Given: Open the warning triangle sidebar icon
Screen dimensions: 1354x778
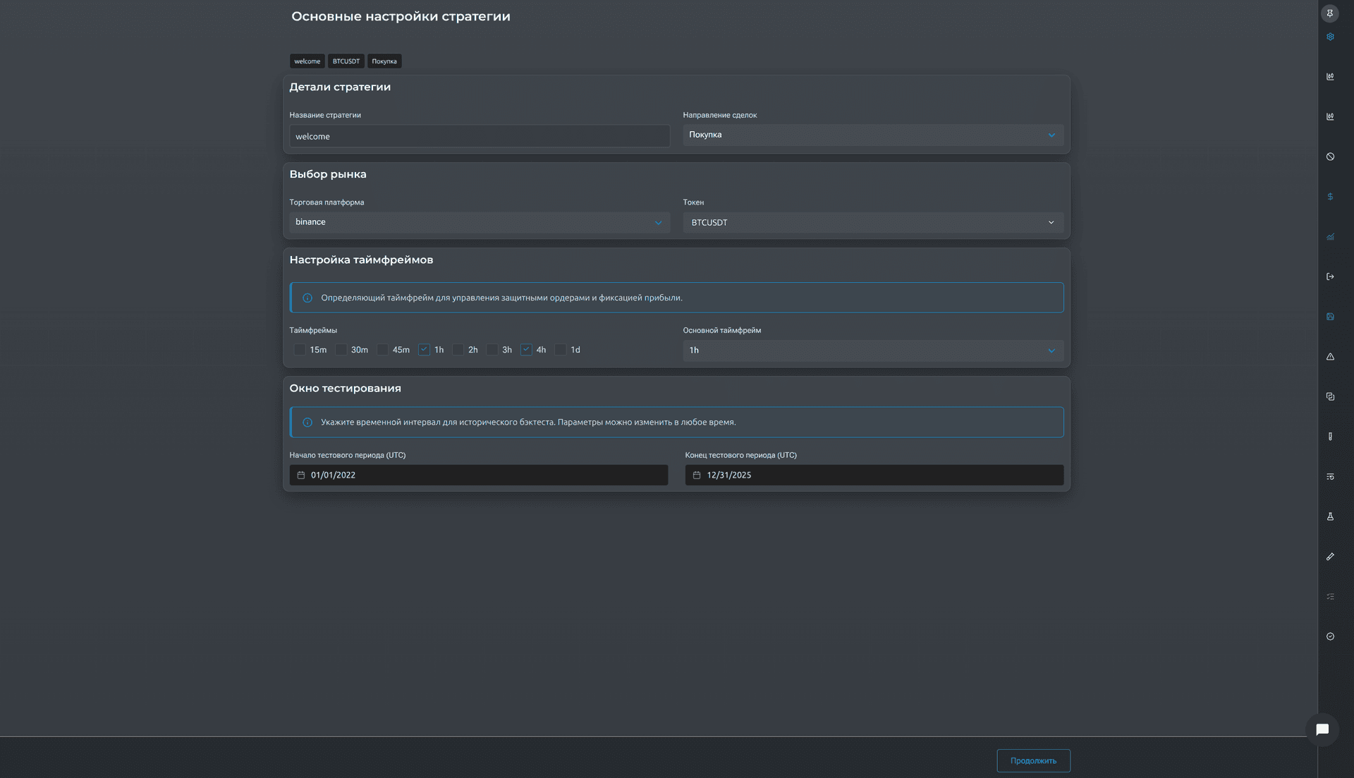Looking at the screenshot, I should (1330, 357).
